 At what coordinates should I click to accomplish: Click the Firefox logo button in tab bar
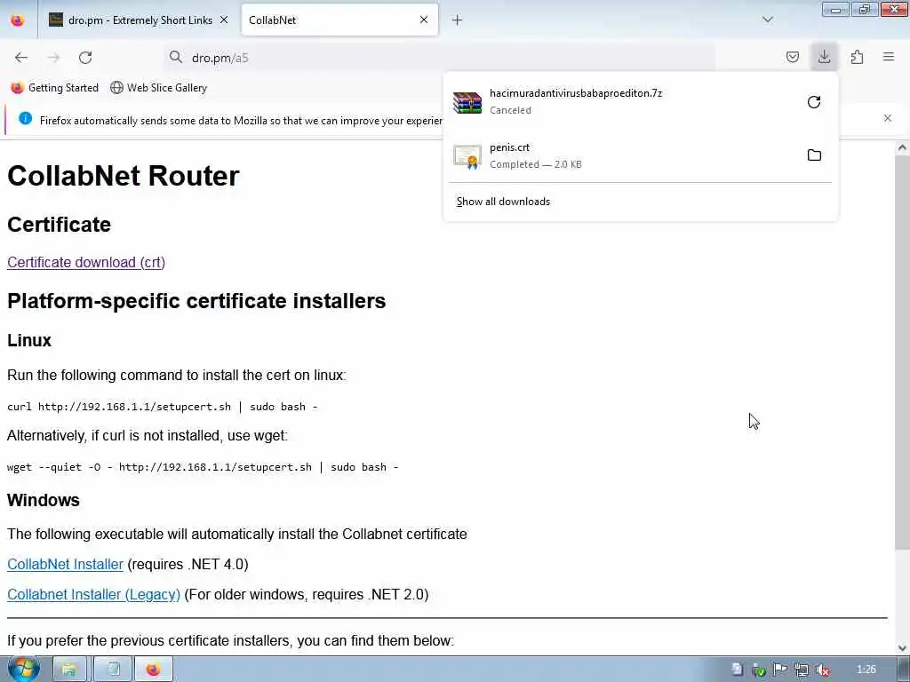point(18,20)
